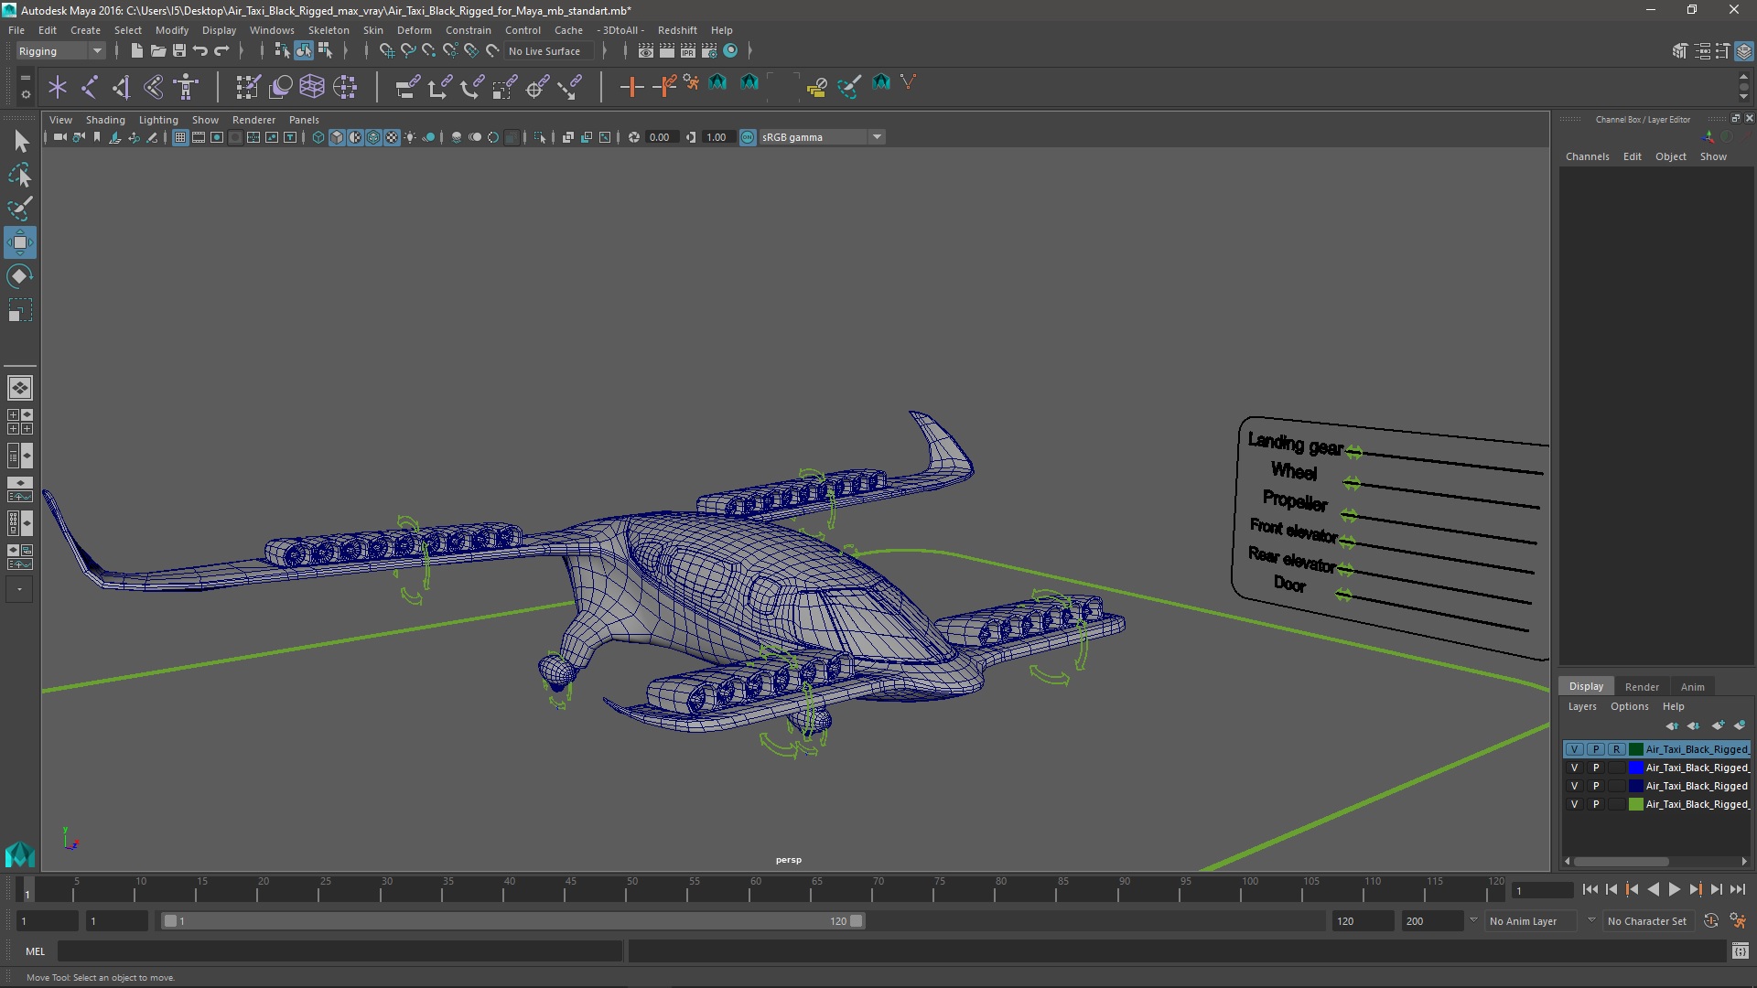
Task: Activate the Rotate tool in toolbox
Action: click(19, 276)
